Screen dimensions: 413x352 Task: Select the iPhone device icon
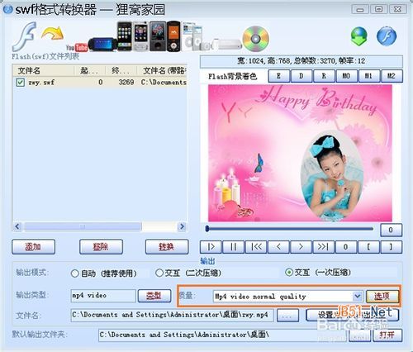(125, 36)
